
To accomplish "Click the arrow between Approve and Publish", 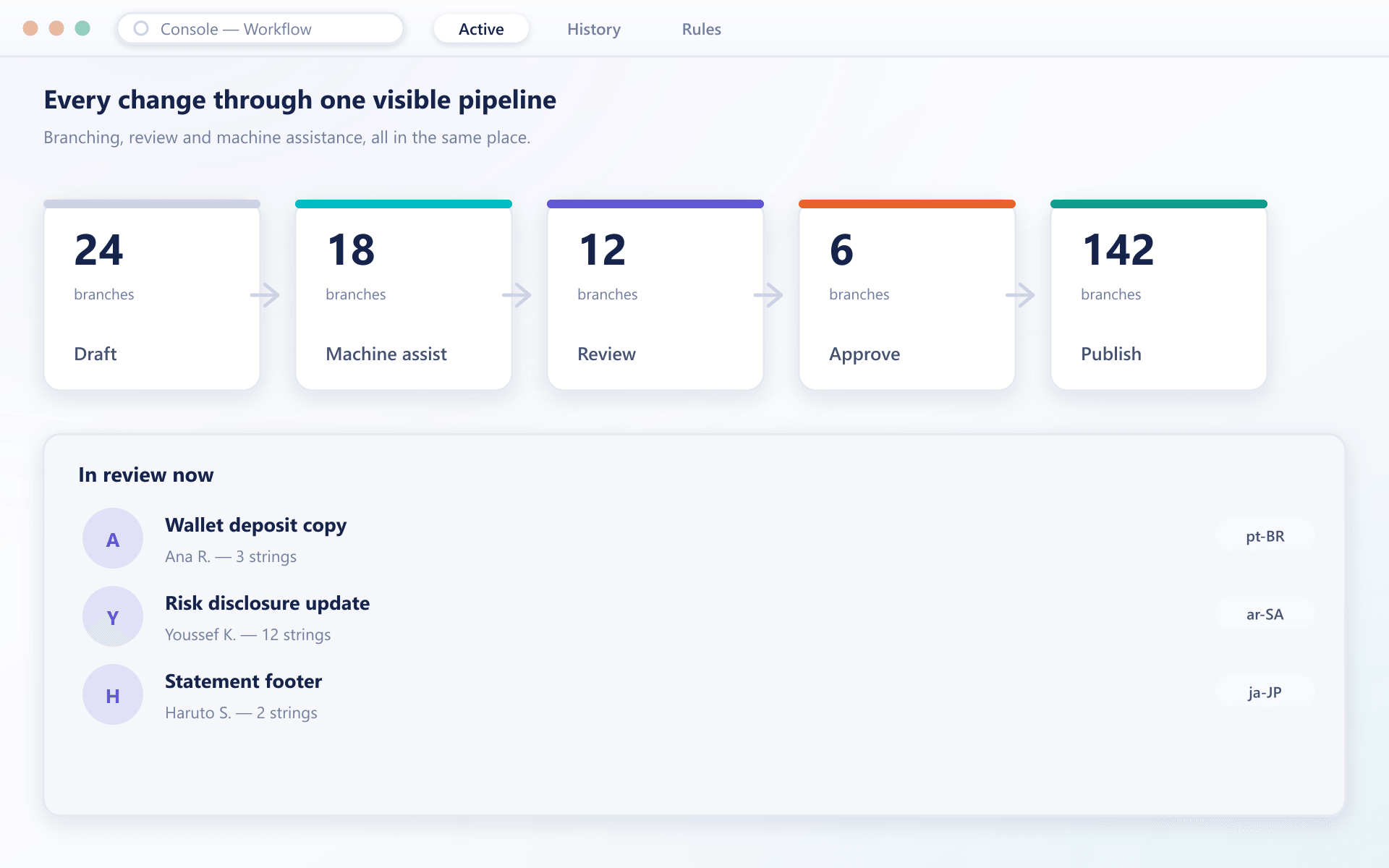I will tap(1021, 294).
